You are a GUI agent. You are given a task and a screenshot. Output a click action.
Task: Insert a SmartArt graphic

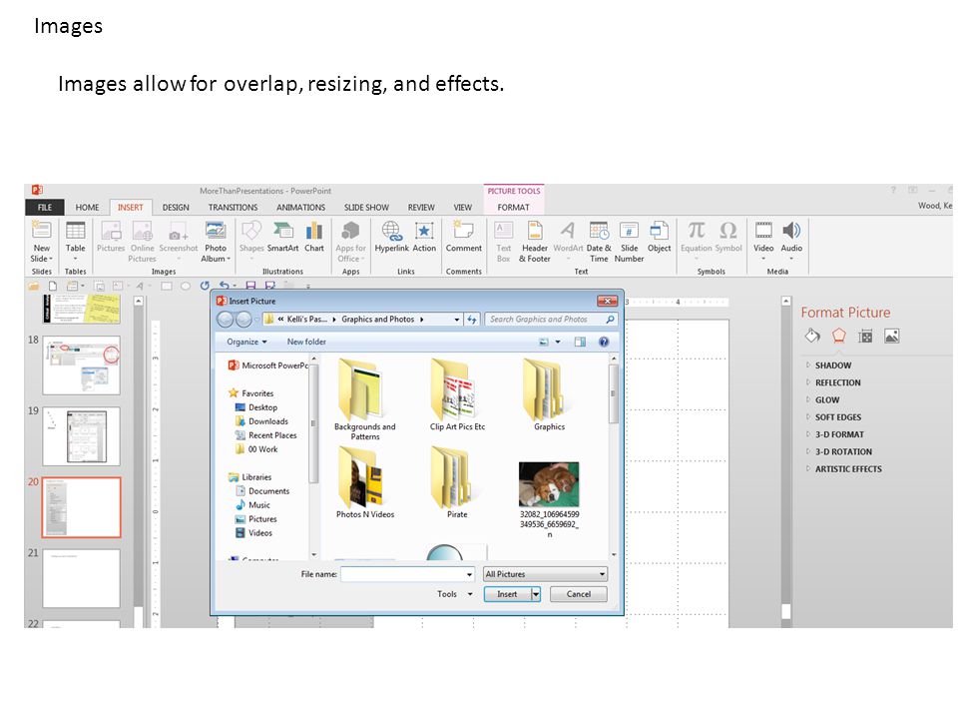(282, 237)
